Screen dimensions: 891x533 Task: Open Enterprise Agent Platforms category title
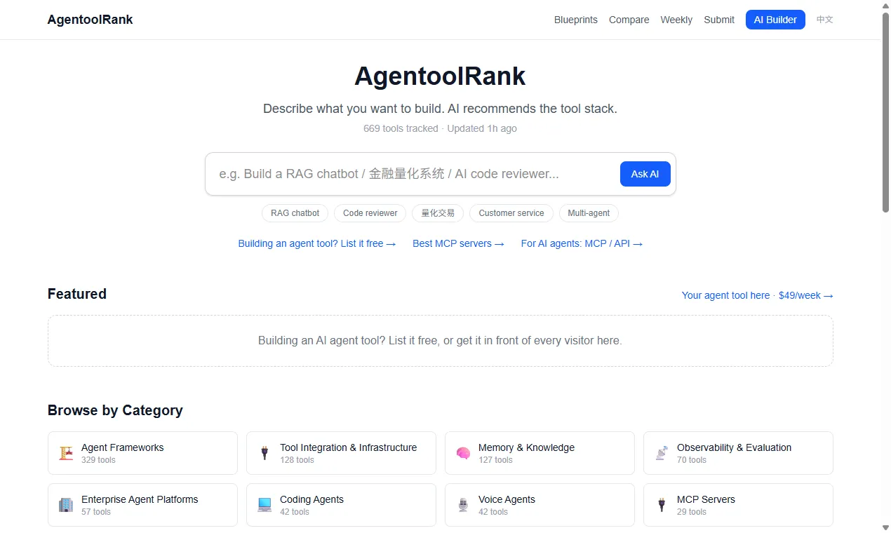click(x=140, y=499)
